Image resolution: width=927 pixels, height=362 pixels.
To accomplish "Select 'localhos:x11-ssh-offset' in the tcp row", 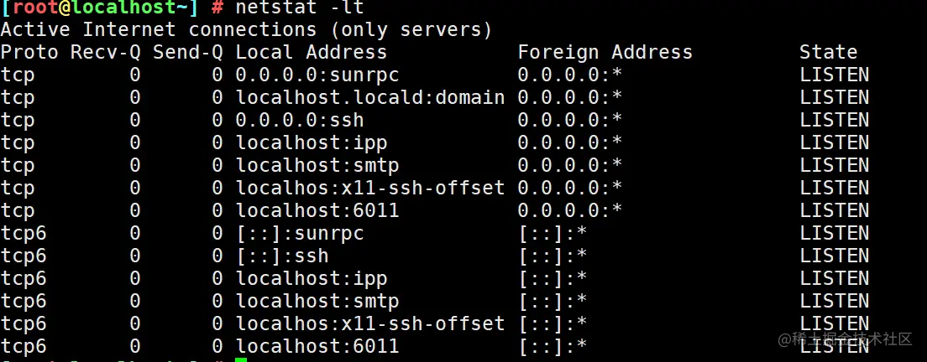I will (370, 188).
